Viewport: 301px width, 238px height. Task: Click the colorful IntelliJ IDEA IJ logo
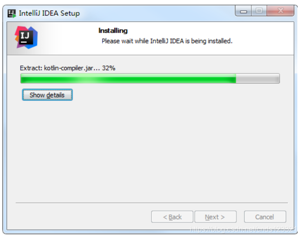26,37
